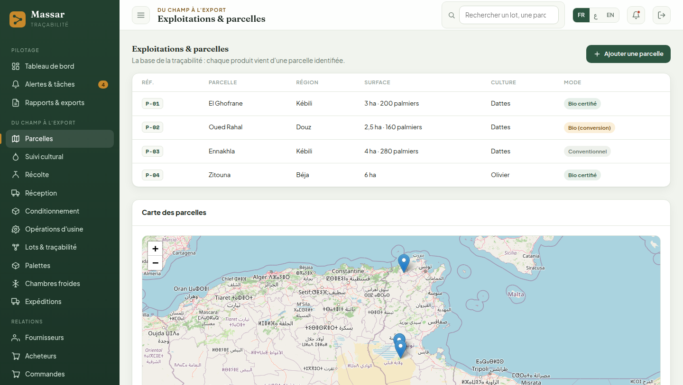Click parcel name El Ghofrane
This screenshot has width=683, height=385.
point(226,103)
